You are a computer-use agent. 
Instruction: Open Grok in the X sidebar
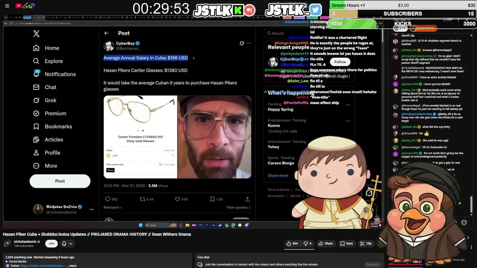tap(44, 100)
